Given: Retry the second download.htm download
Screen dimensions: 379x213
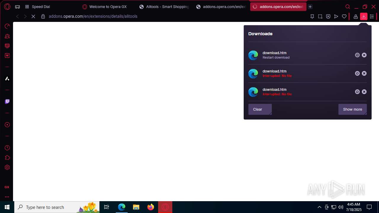Looking at the screenshot, I should click(x=357, y=73).
